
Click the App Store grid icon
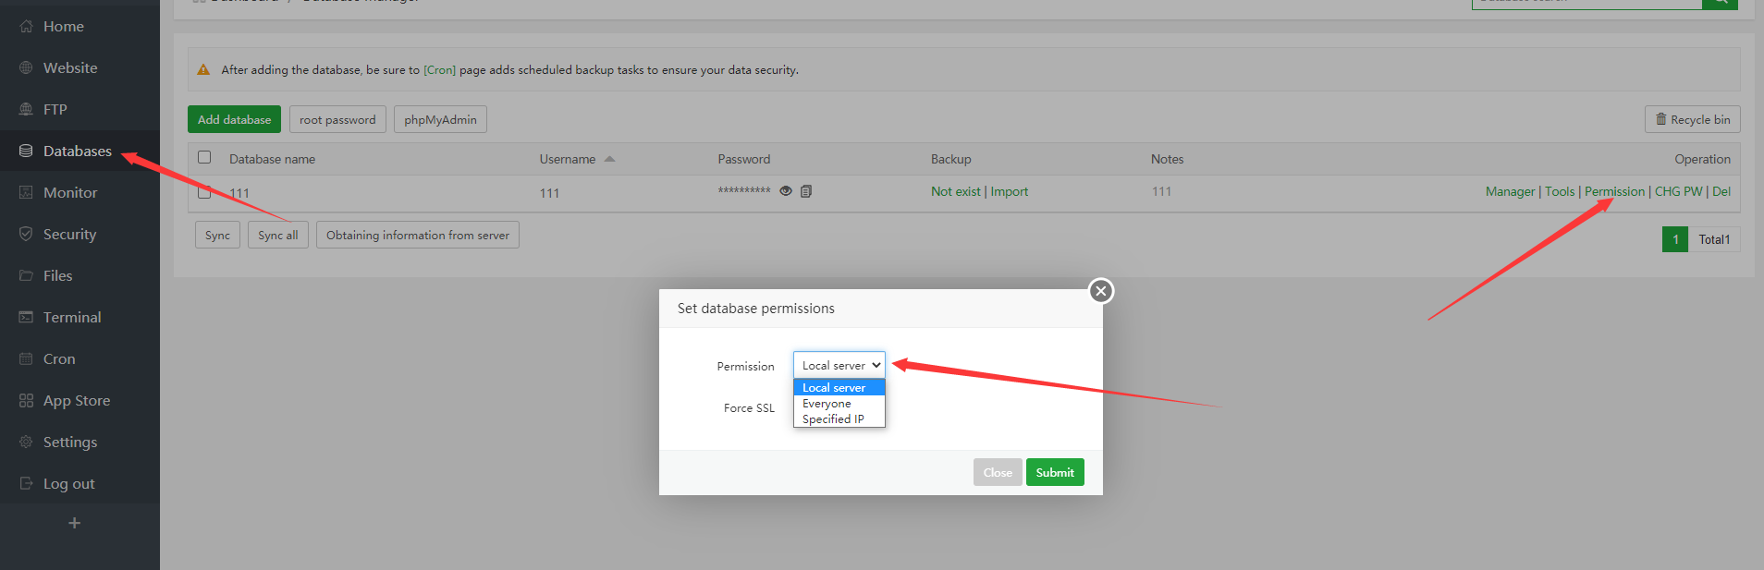(26, 401)
